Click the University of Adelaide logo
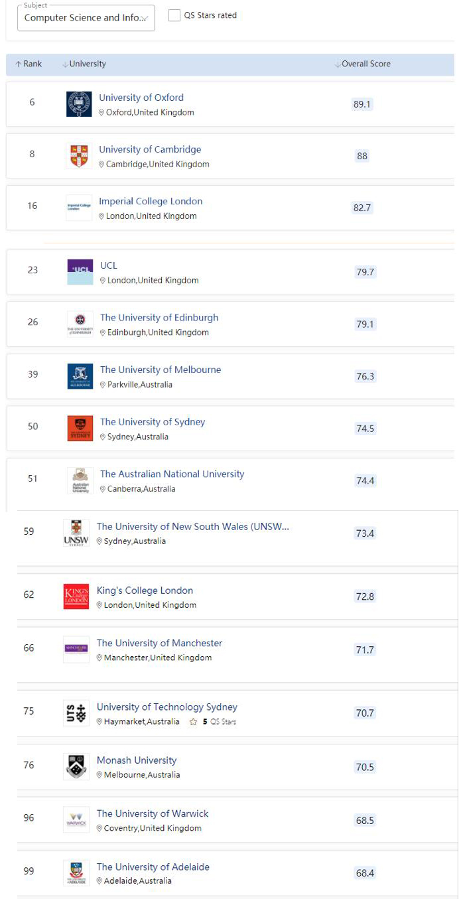This screenshot has height=899, width=459. click(76, 873)
